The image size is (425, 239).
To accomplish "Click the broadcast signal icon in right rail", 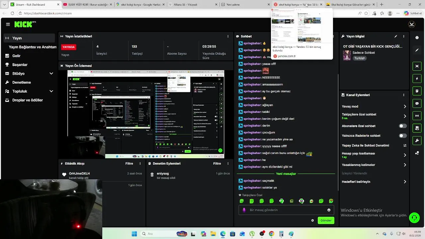I will (x=417, y=116).
